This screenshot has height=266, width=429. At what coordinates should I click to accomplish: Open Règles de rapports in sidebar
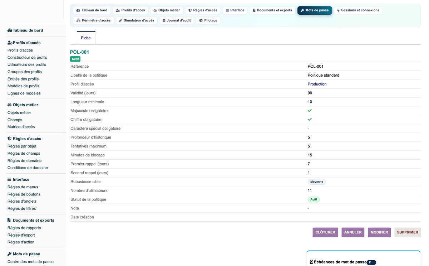point(24,228)
